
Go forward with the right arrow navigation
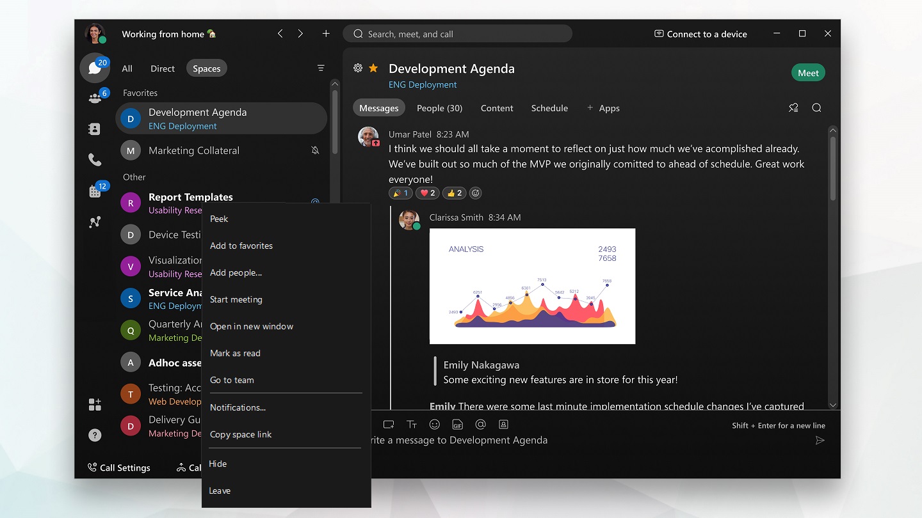point(300,34)
